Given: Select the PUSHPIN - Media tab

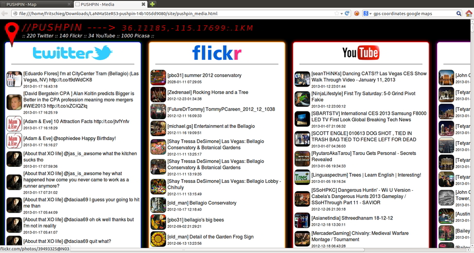Looking at the screenshot, I should (110, 4).
